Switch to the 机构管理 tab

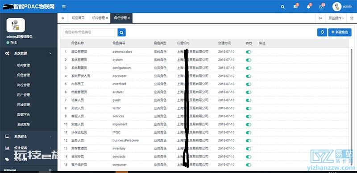pos(100,18)
